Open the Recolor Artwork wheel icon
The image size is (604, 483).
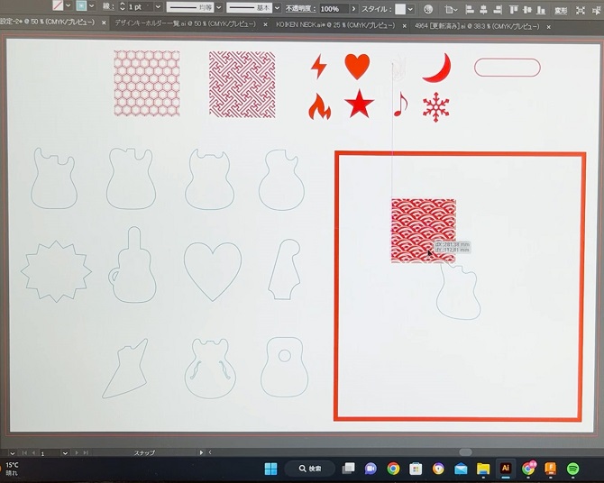coord(428,10)
